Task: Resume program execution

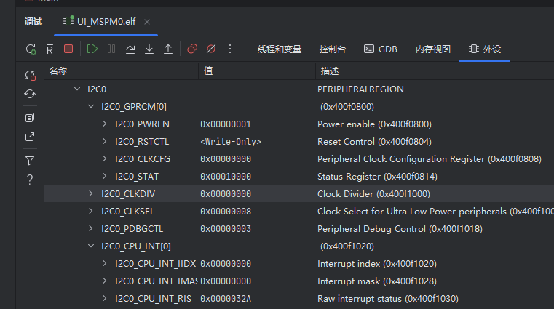Action: (92, 49)
